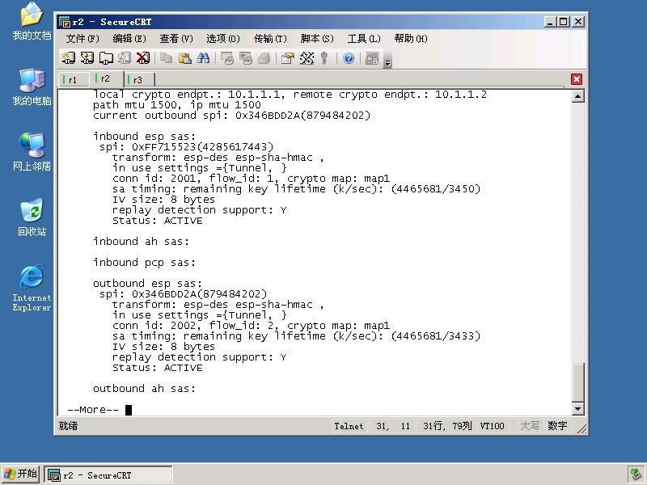
Task: Click the --More-- prompt in terminal
Action: (93, 410)
